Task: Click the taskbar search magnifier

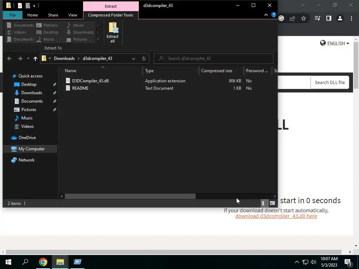Action: coord(25,262)
